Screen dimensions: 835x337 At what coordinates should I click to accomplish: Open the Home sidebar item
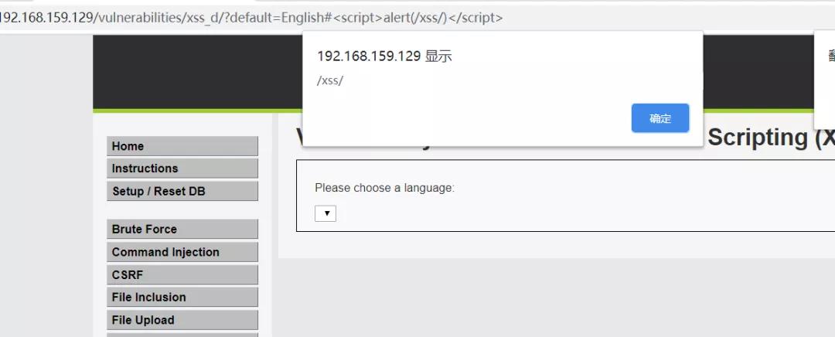pos(182,146)
